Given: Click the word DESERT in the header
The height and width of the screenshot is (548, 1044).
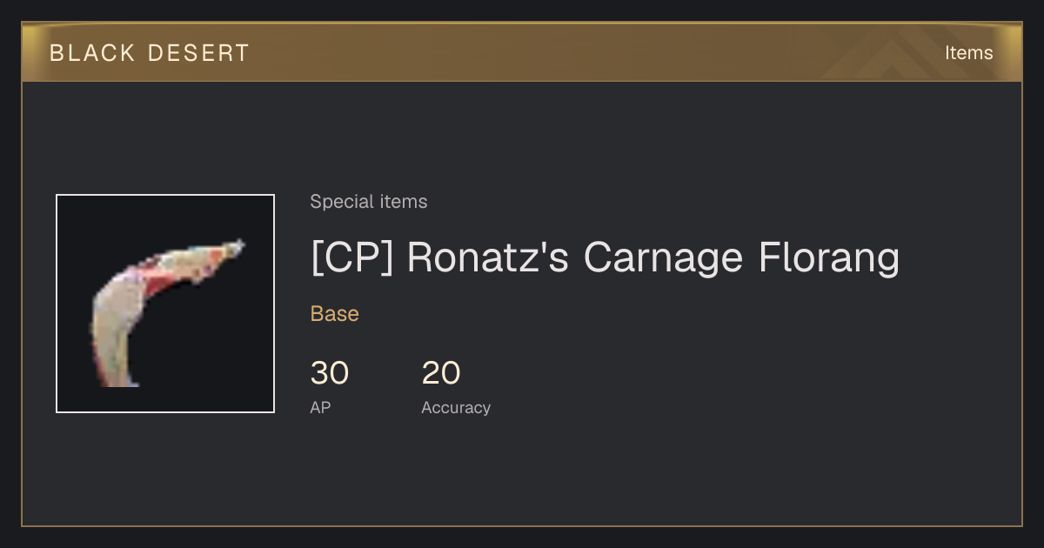Looking at the screenshot, I should (x=198, y=53).
